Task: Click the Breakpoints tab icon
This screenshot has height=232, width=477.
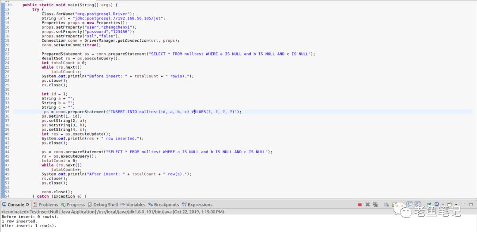Action: [150, 205]
